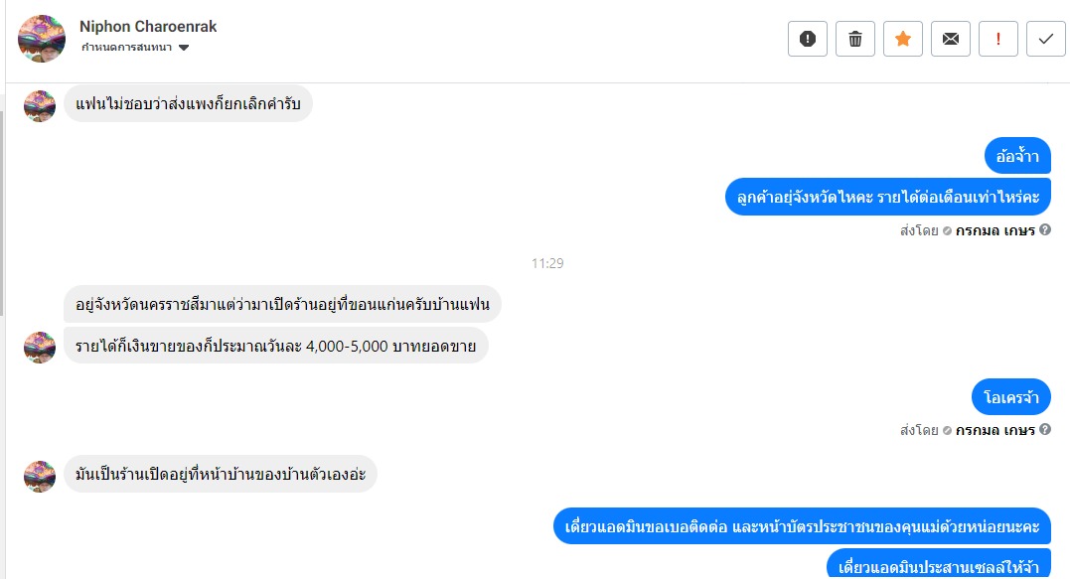
Task: Click the large profile picture in header
Action: (42, 39)
